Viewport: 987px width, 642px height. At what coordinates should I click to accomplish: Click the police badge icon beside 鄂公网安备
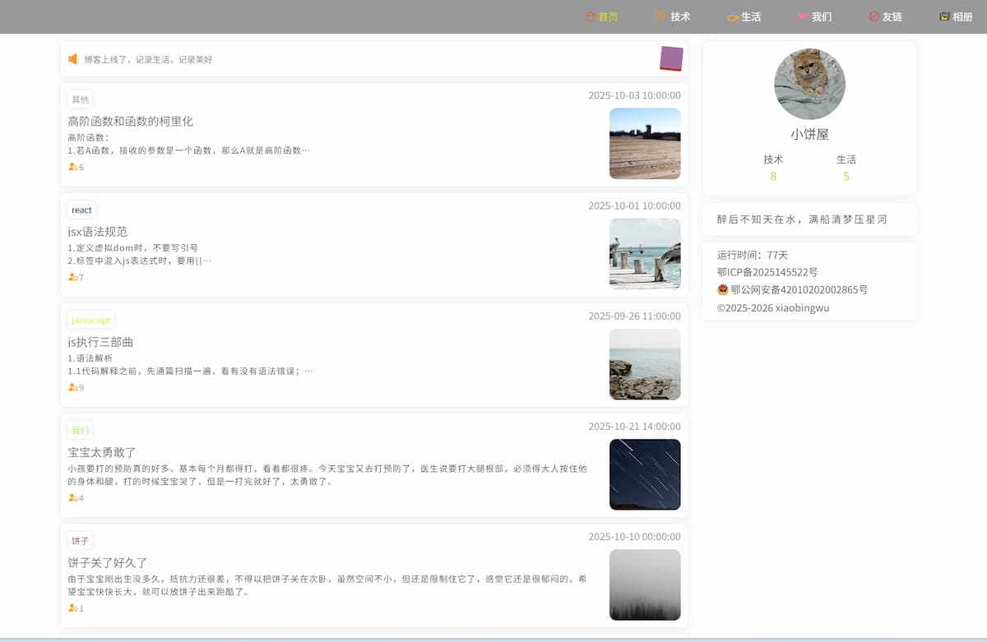click(x=723, y=289)
